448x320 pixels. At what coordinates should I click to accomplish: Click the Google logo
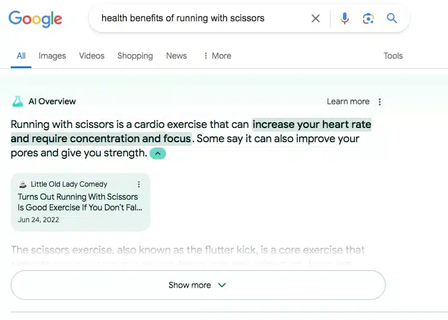(35, 18)
